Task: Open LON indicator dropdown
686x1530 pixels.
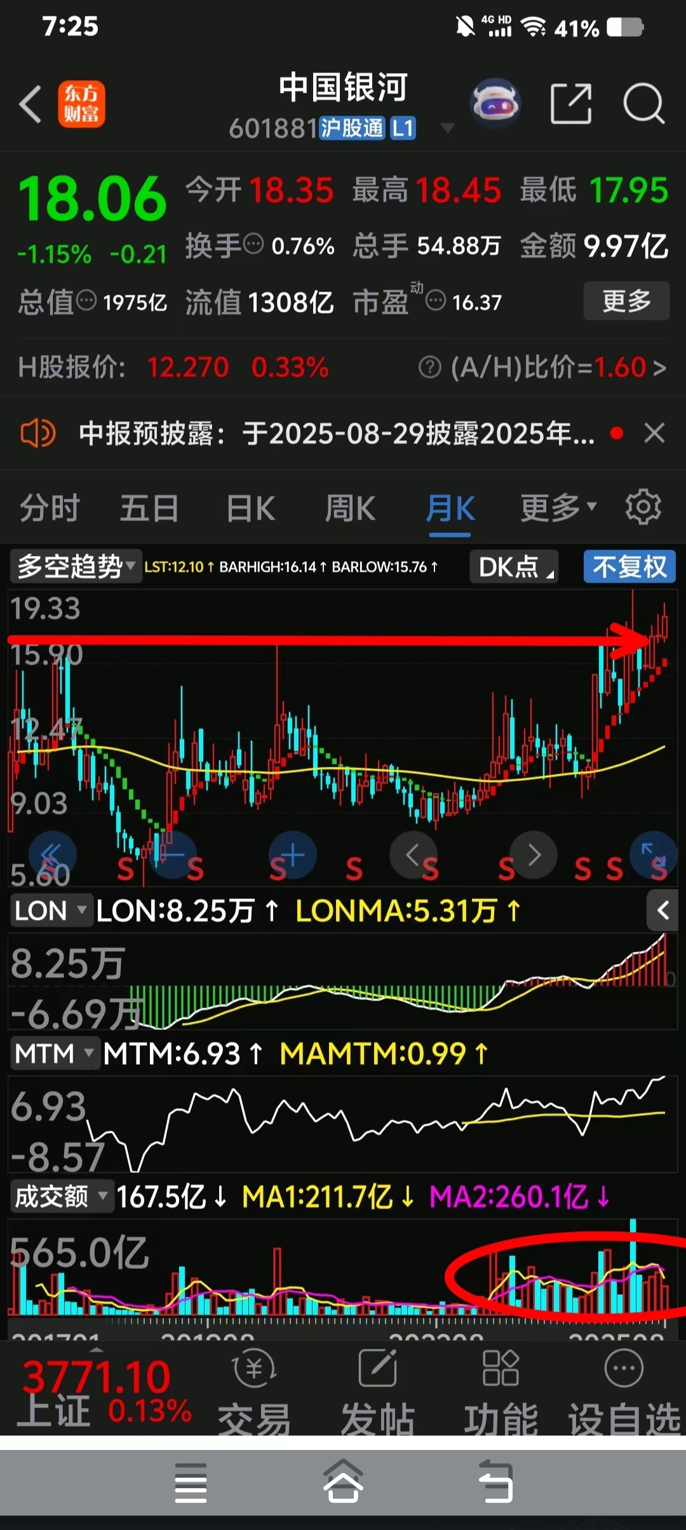Action: point(51,911)
